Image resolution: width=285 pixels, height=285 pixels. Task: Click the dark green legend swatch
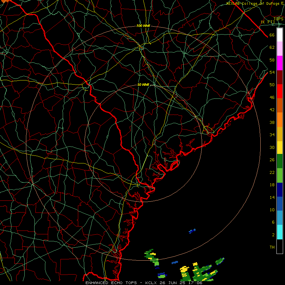280,161
